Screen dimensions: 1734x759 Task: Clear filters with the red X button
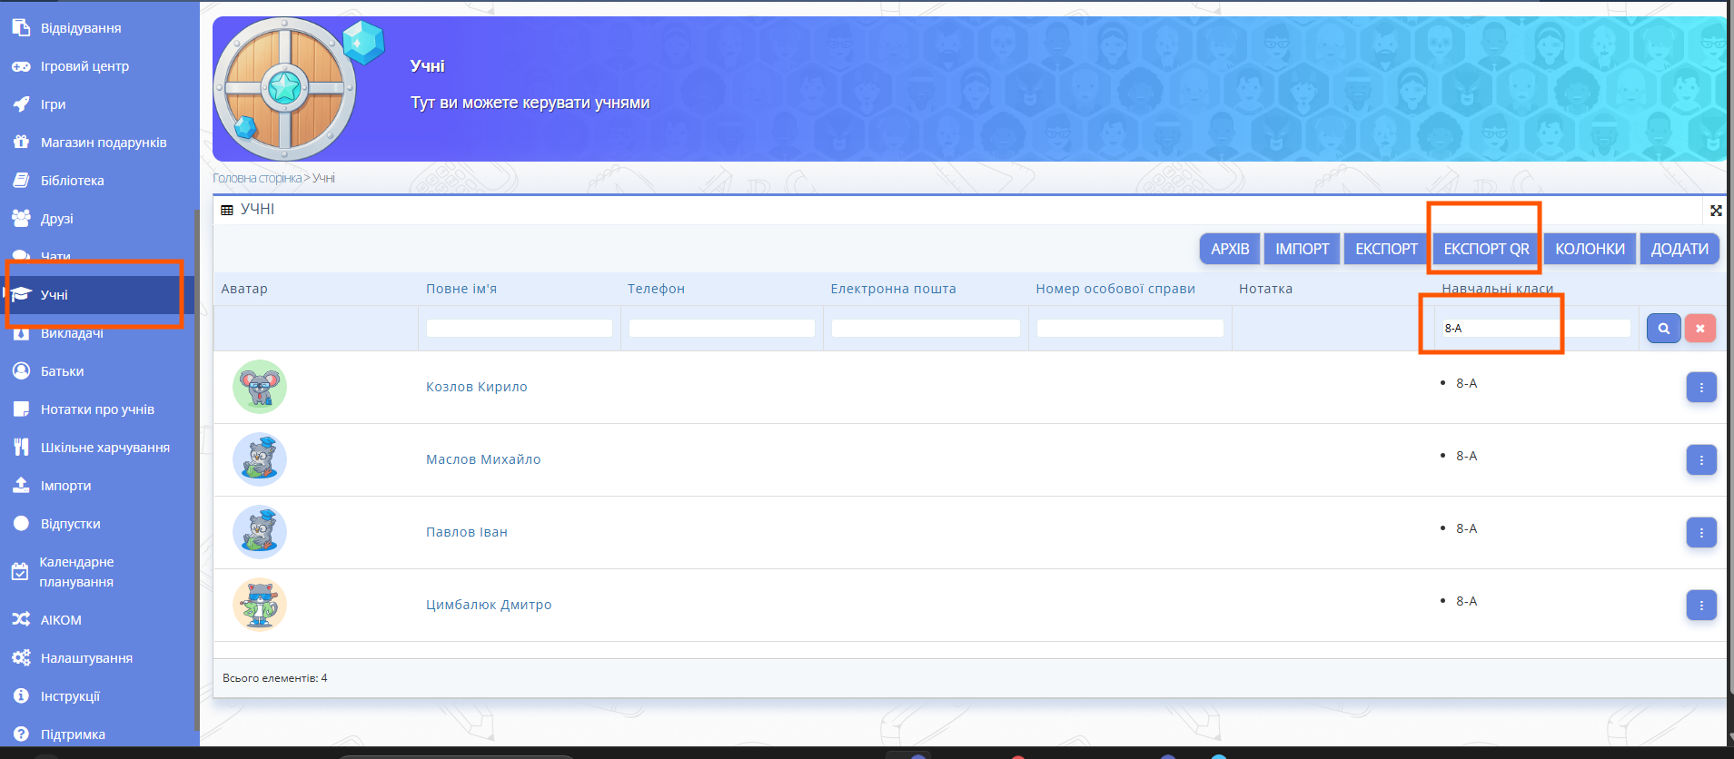coord(1699,329)
